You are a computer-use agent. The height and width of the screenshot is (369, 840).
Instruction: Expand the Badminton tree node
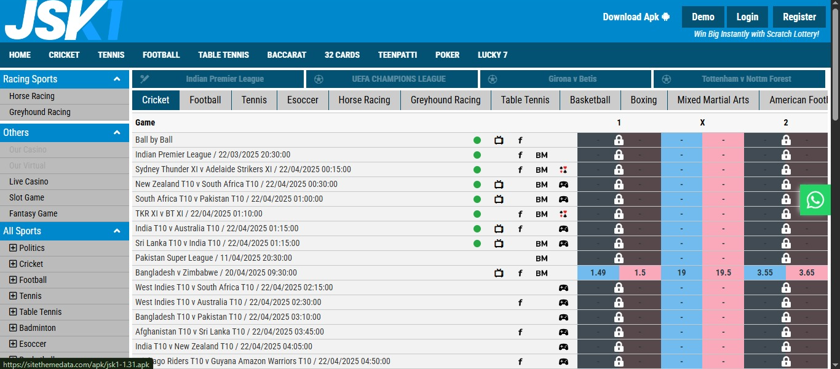pos(13,328)
